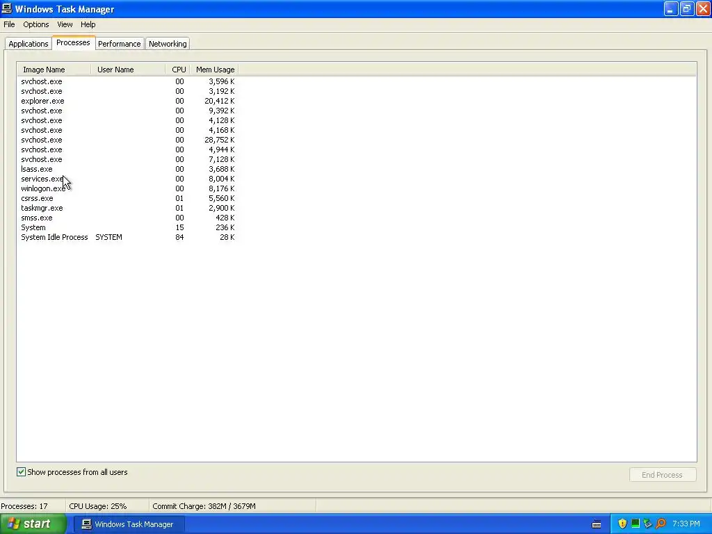Click CPU Usage: 25% in the status bar

(97, 506)
